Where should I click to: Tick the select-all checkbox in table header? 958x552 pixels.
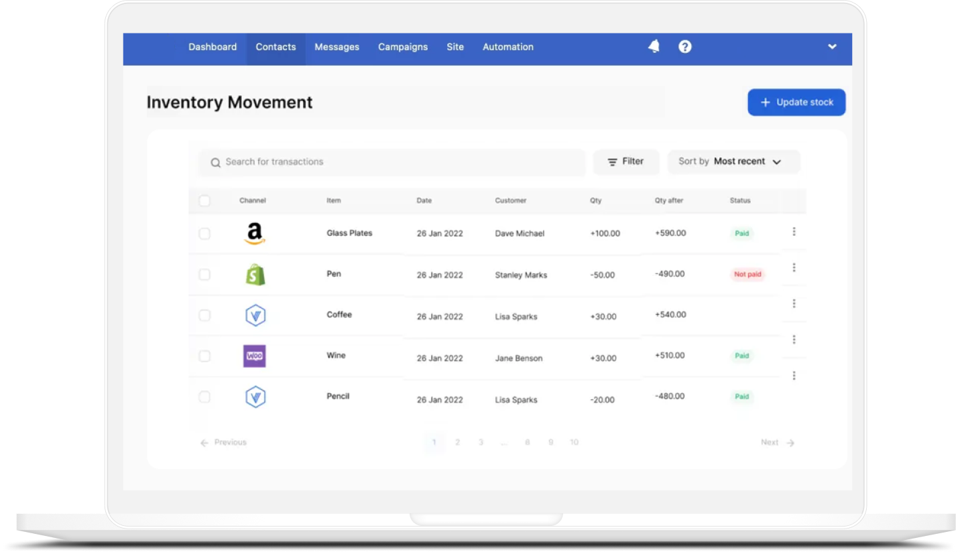pyautogui.click(x=204, y=200)
